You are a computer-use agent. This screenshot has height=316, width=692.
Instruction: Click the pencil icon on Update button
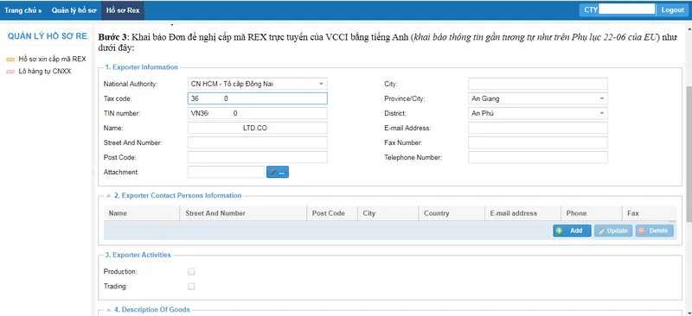[x=601, y=231]
